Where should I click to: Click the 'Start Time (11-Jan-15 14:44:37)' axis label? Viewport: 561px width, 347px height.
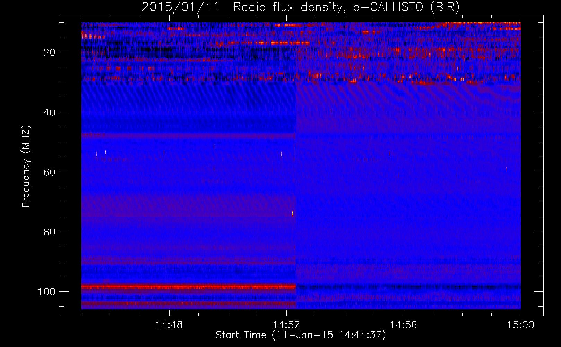(x=301, y=335)
